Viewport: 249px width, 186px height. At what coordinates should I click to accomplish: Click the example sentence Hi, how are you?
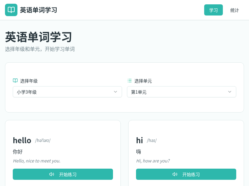coord(153,161)
